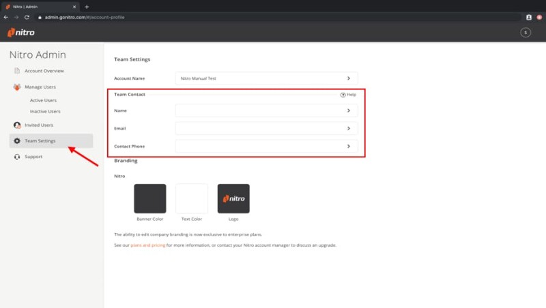The height and width of the screenshot is (308, 546).
Task: Edit the Account Name field
Action: [x=266, y=78]
